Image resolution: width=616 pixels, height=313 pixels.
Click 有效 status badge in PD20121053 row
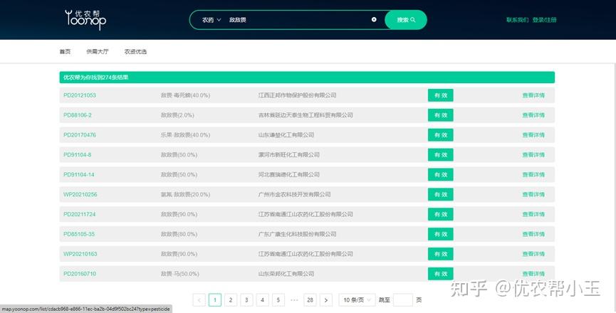pos(440,95)
